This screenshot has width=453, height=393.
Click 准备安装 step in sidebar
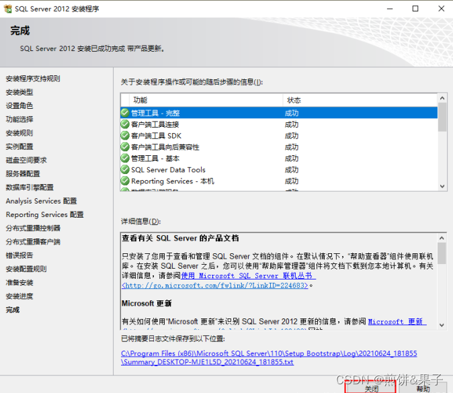(x=19, y=282)
